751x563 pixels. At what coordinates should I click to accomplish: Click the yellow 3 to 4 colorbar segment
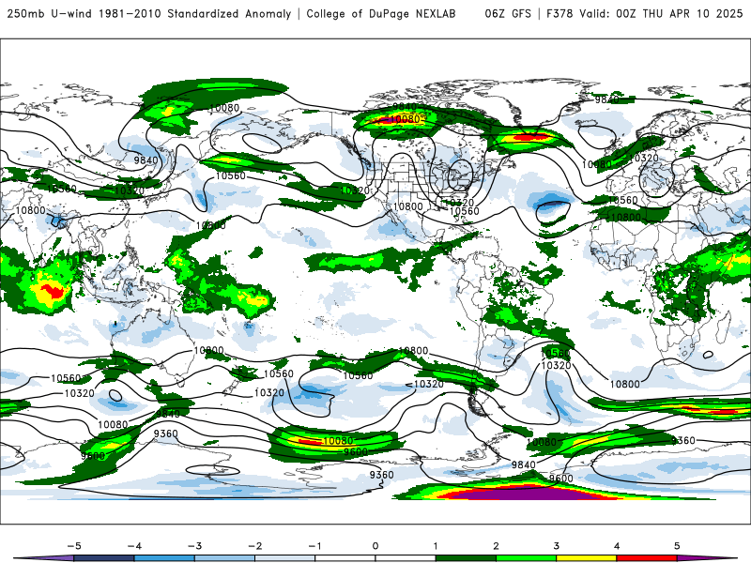pos(586,558)
